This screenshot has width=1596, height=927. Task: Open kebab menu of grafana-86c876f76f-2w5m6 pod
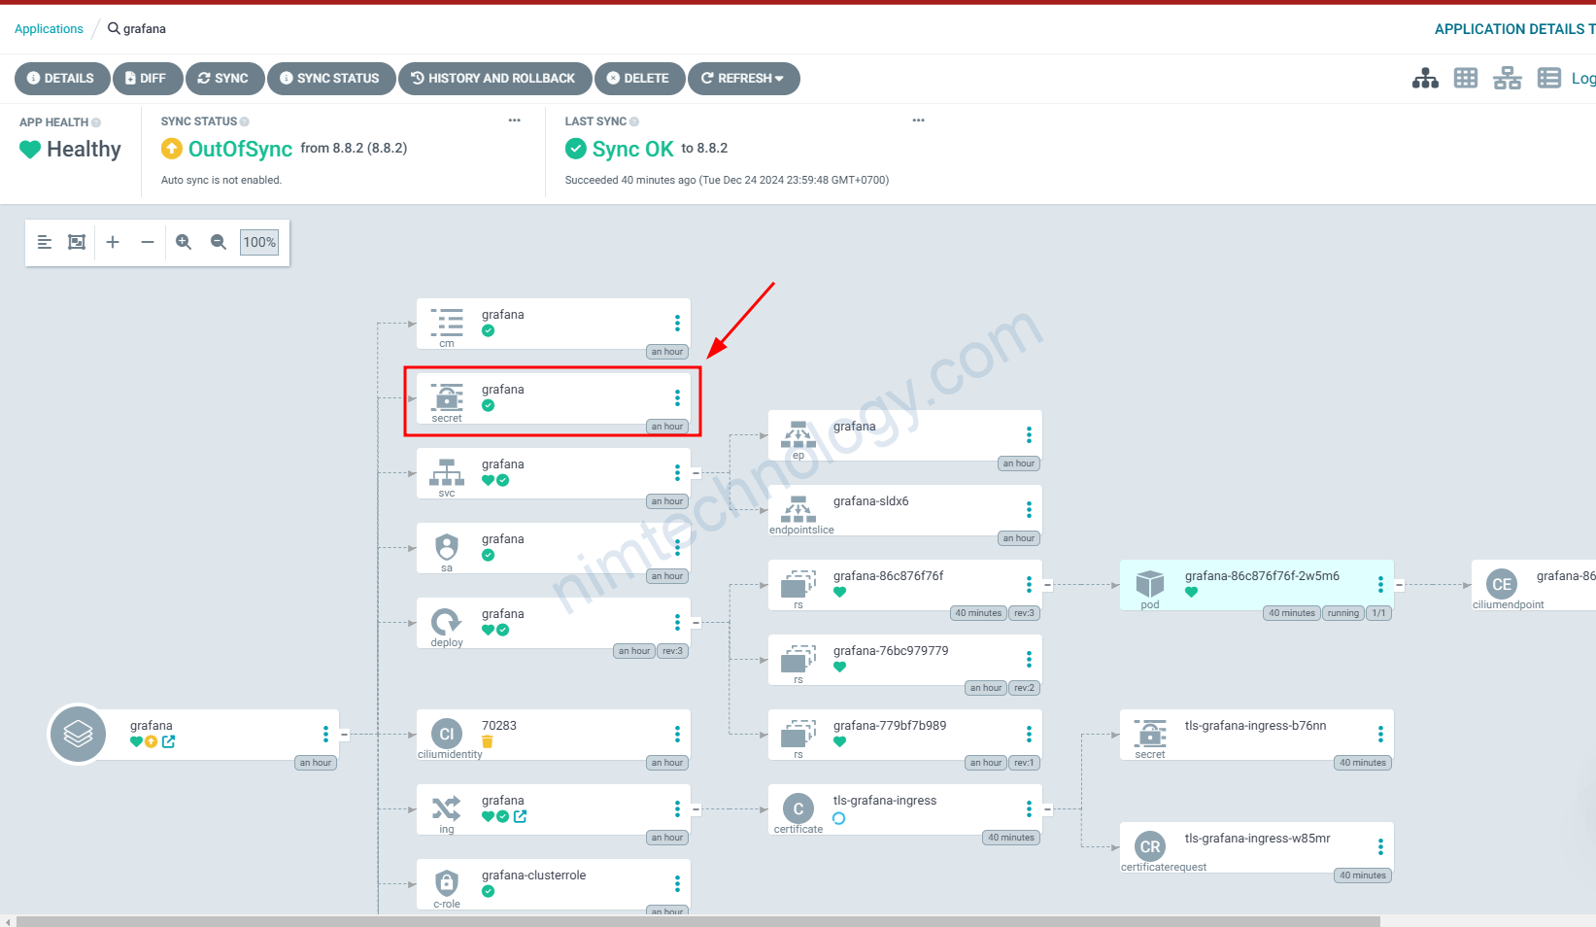[x=1380, y=584]
